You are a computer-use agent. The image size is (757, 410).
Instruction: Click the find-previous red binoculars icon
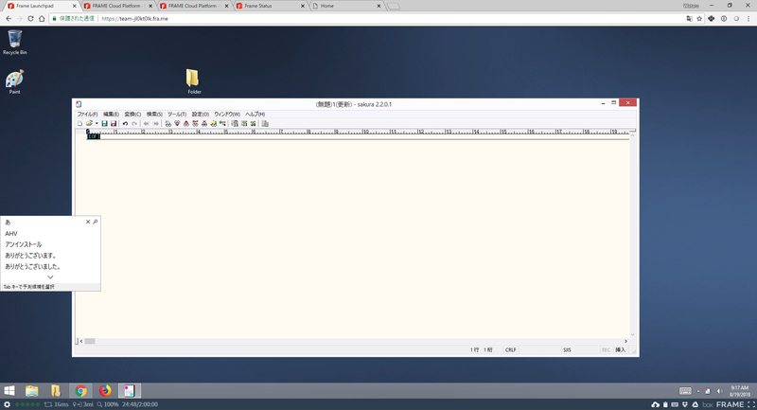(186, 124)
